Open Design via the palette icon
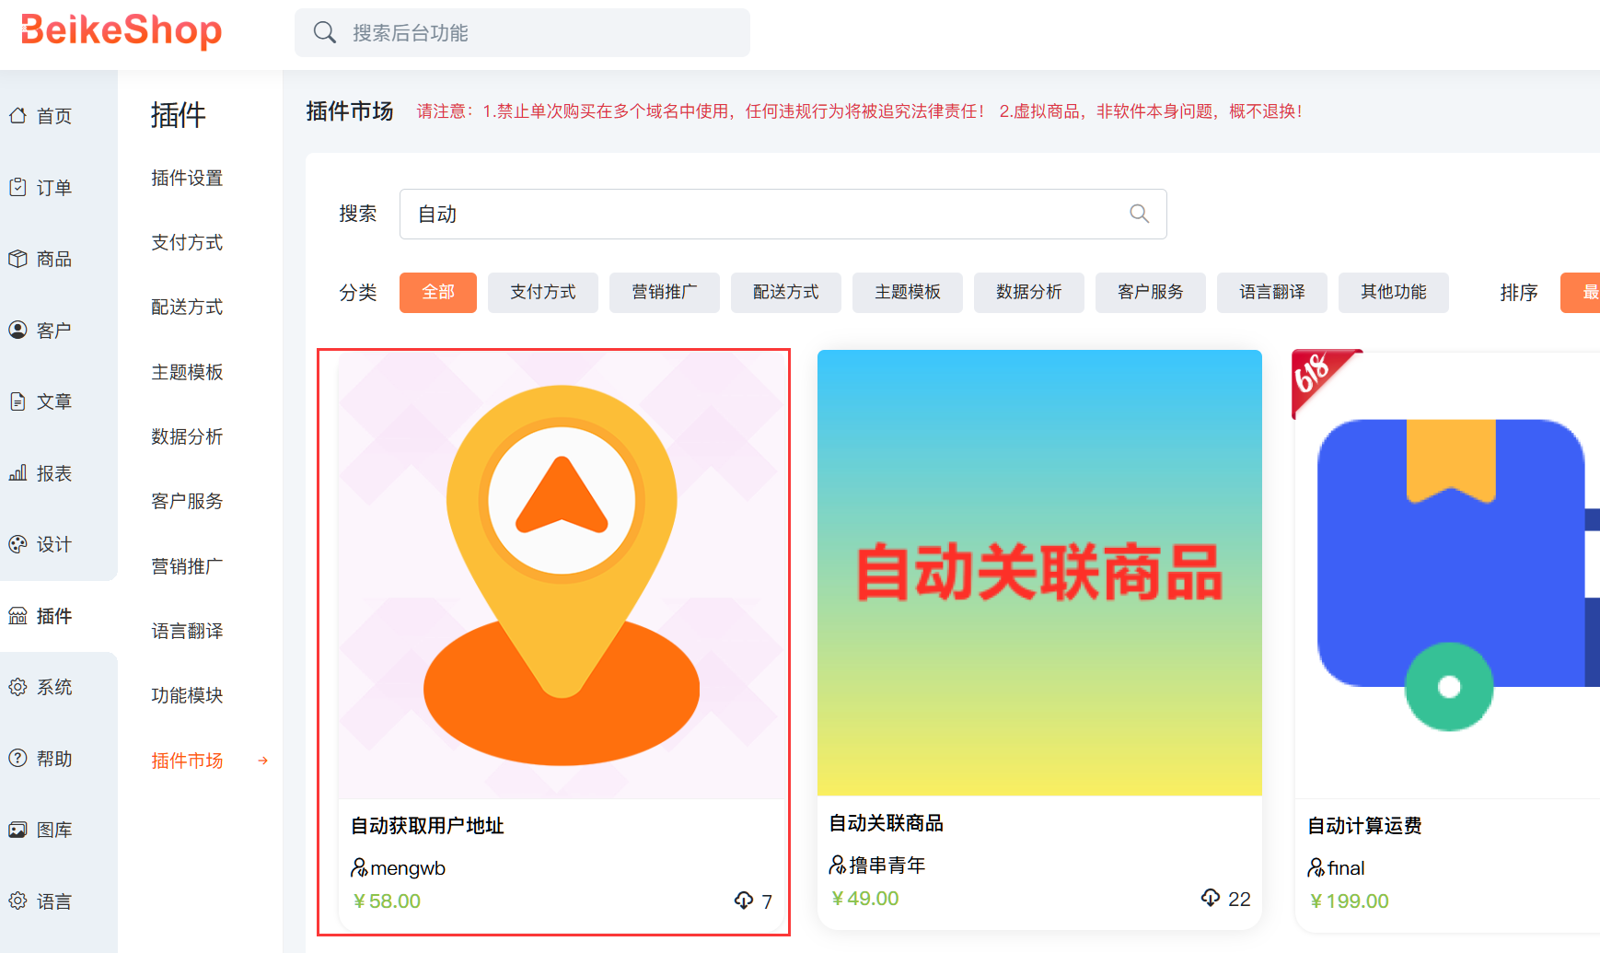Image resolution: width=1600 pixels, height=953 pixels. 17,544
